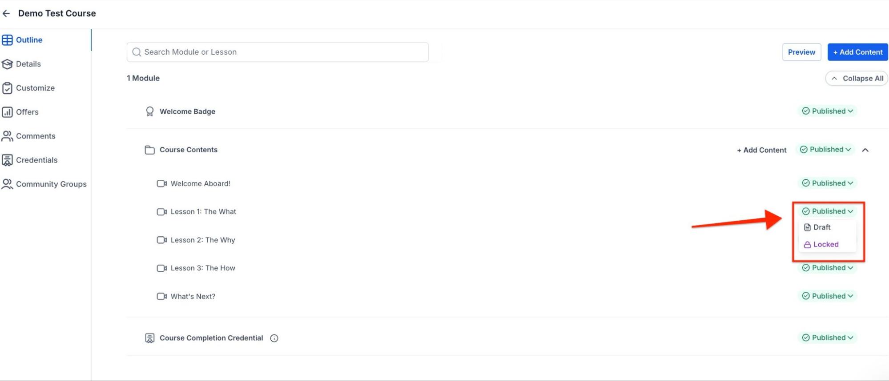This screenshot has width=889, height=381.
Task: Go to Community Groups in sidebar
Action: coord(51,184)
